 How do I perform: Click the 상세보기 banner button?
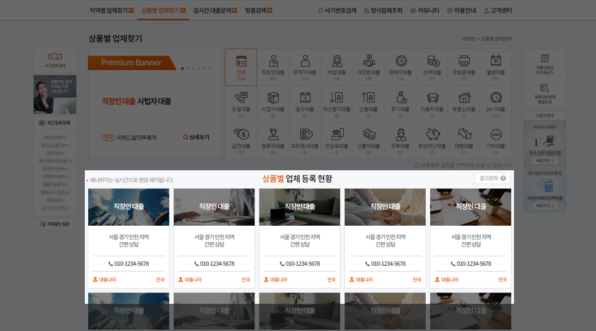195,137
